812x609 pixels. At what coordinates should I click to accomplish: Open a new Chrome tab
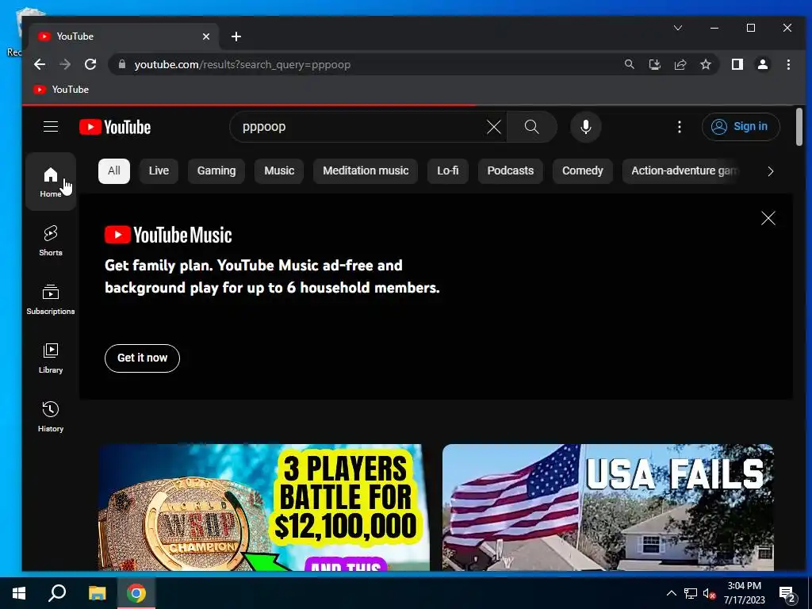[236, 36]
